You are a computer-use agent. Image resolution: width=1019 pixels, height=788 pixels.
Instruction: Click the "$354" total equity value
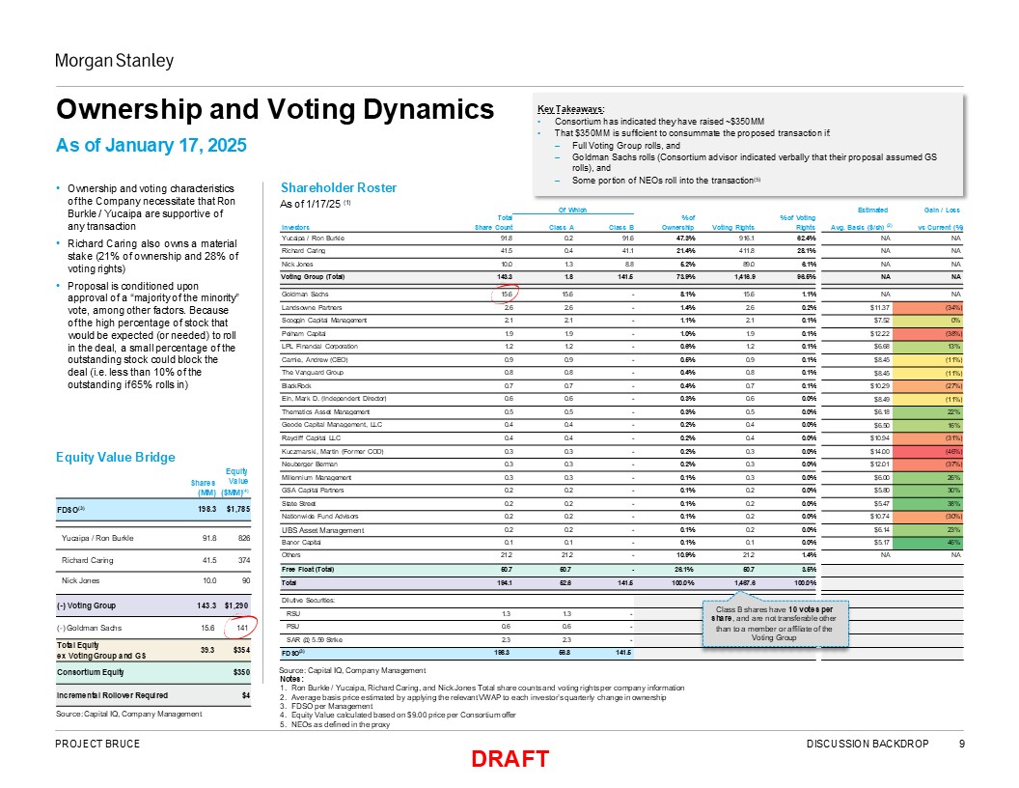pyautogui.click(x=242, y=650)
